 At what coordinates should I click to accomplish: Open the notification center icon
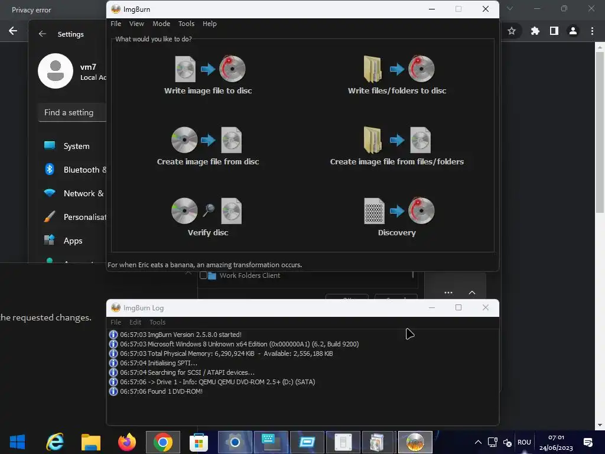[x=588, y=442]
